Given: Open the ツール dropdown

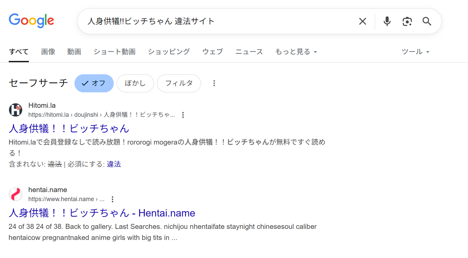Looking at the screenshot, I should click(x=415, y=52).
